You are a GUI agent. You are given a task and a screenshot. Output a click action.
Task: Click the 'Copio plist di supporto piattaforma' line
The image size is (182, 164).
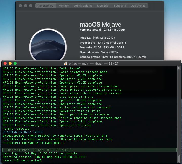(62, 90)
